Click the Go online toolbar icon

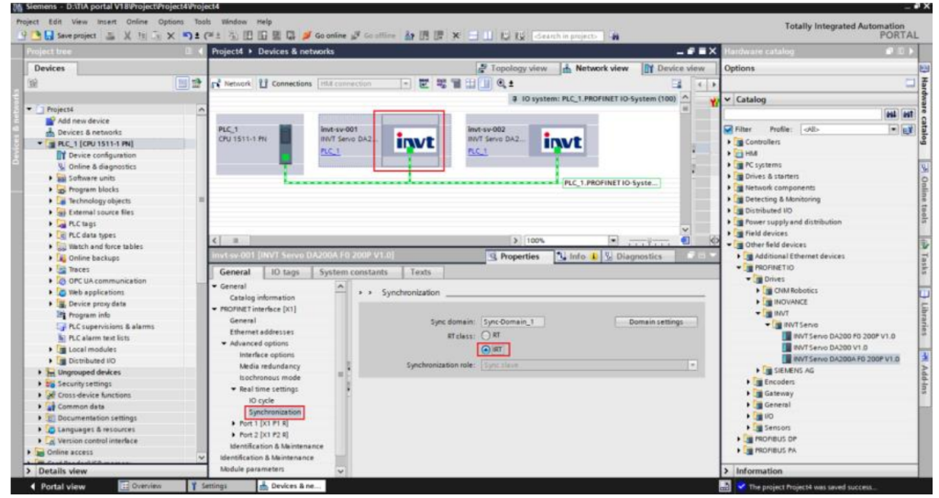pos(306,36)
